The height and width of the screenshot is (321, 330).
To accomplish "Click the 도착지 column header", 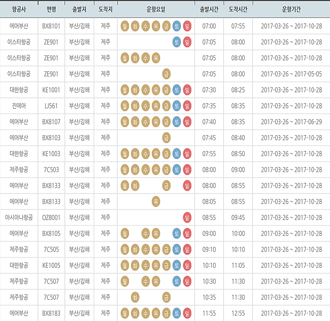I will (106, 9).
